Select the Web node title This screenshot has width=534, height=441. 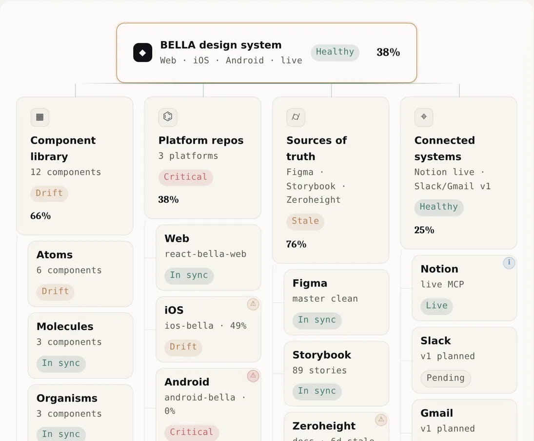pos(177,239)
